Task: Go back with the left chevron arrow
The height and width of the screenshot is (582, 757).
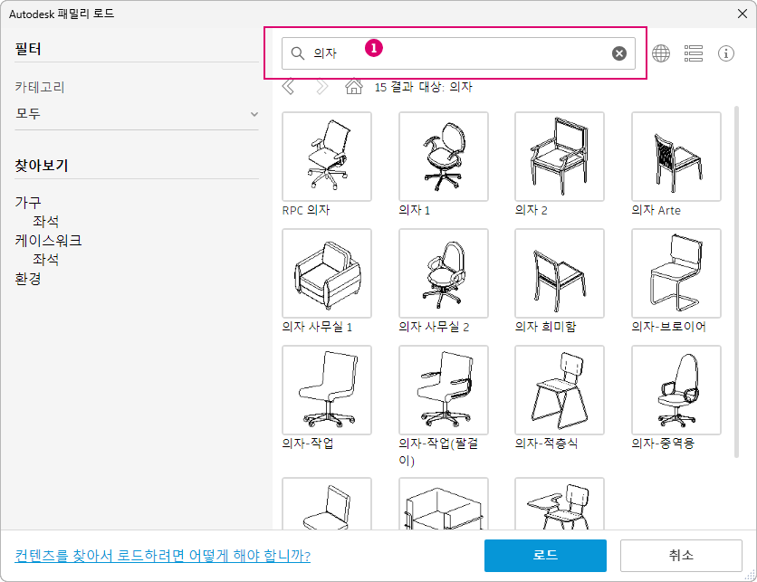Action: coord(288,87)
